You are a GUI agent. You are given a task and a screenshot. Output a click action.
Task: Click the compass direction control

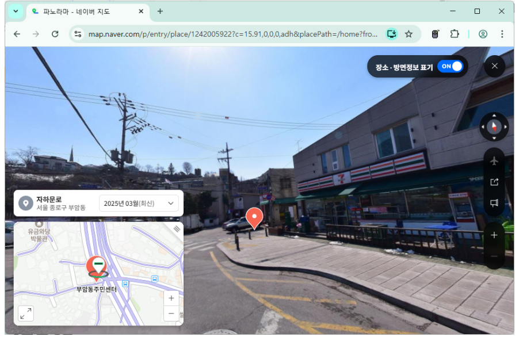coord(494,127)
